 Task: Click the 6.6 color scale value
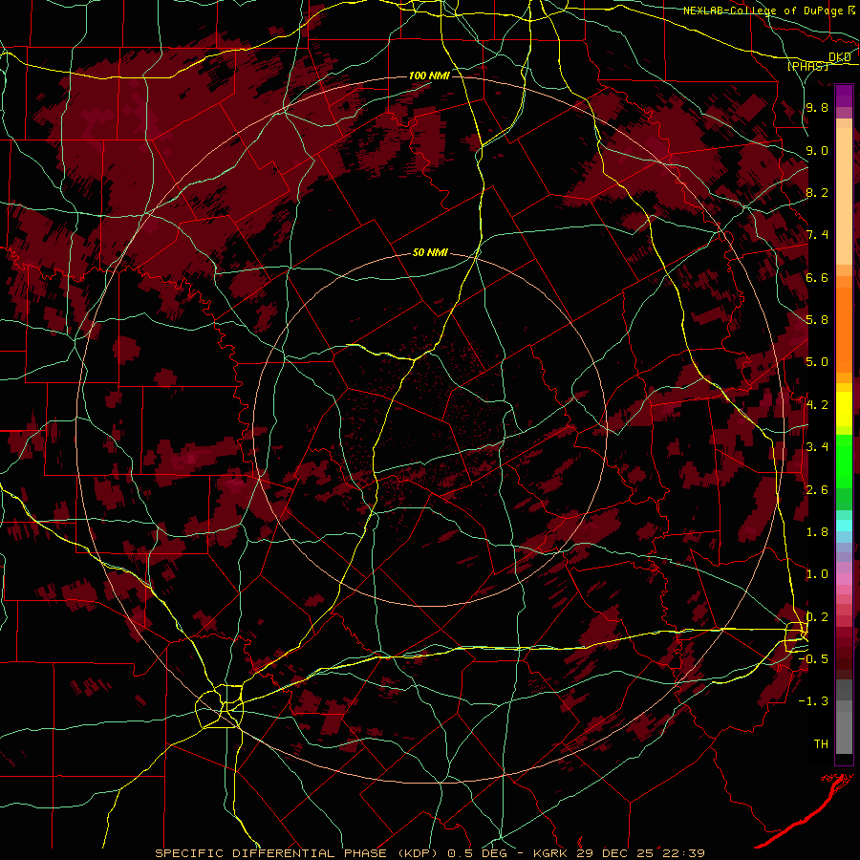point(817,277)
